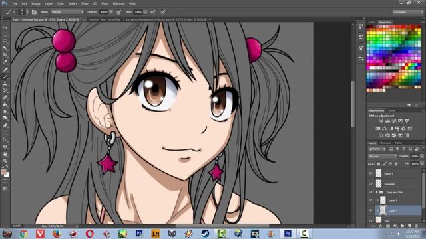Open the Filter menu
Image resolution: width=426 pixels, height=239 pixels.
click(x=85, y=4)
